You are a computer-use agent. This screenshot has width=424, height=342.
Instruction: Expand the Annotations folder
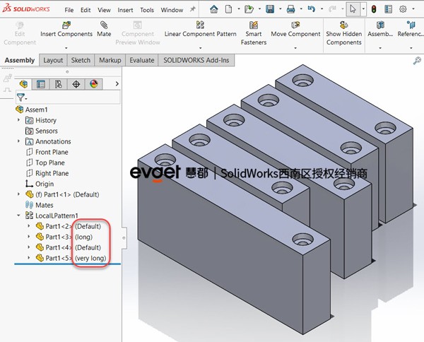click(18, 141)
